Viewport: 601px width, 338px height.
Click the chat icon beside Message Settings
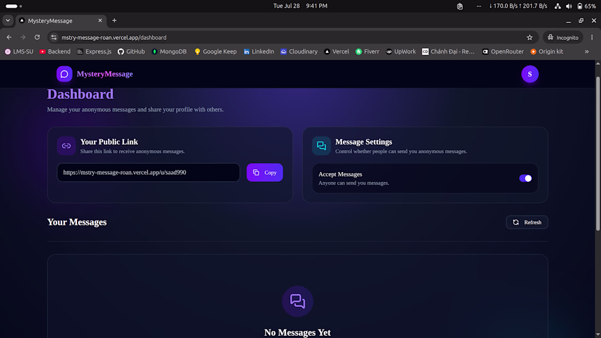[x=321, y=146]
